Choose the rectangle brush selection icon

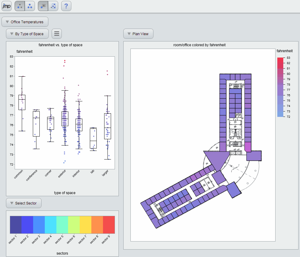[53, 6]
